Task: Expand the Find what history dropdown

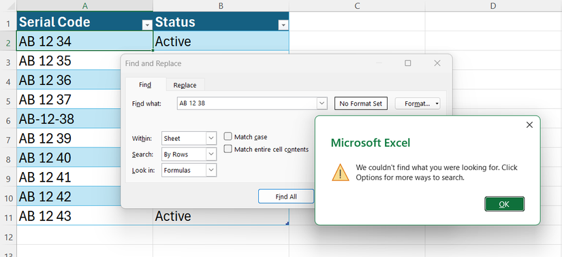Action: [x=322, y=104]
